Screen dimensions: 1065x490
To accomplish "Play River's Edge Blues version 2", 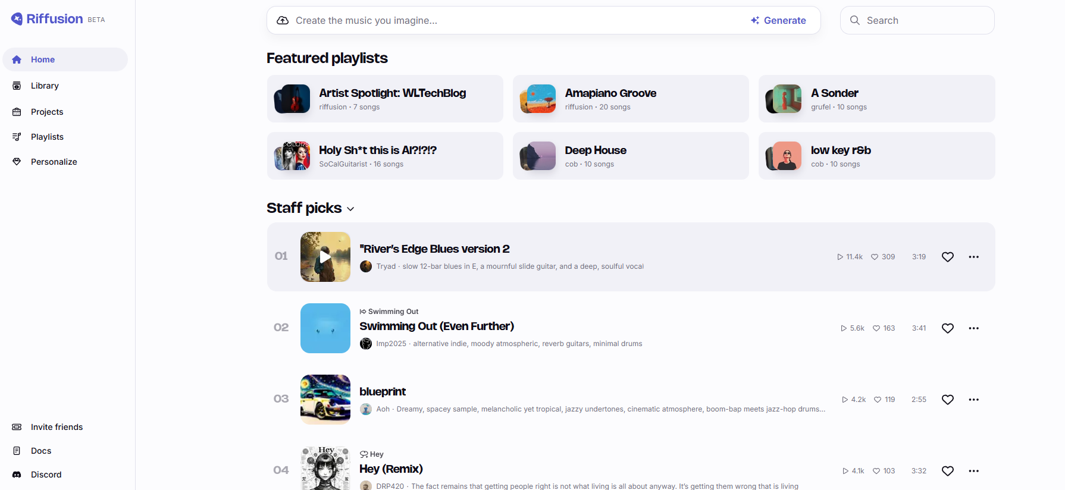I will (325, 257).
